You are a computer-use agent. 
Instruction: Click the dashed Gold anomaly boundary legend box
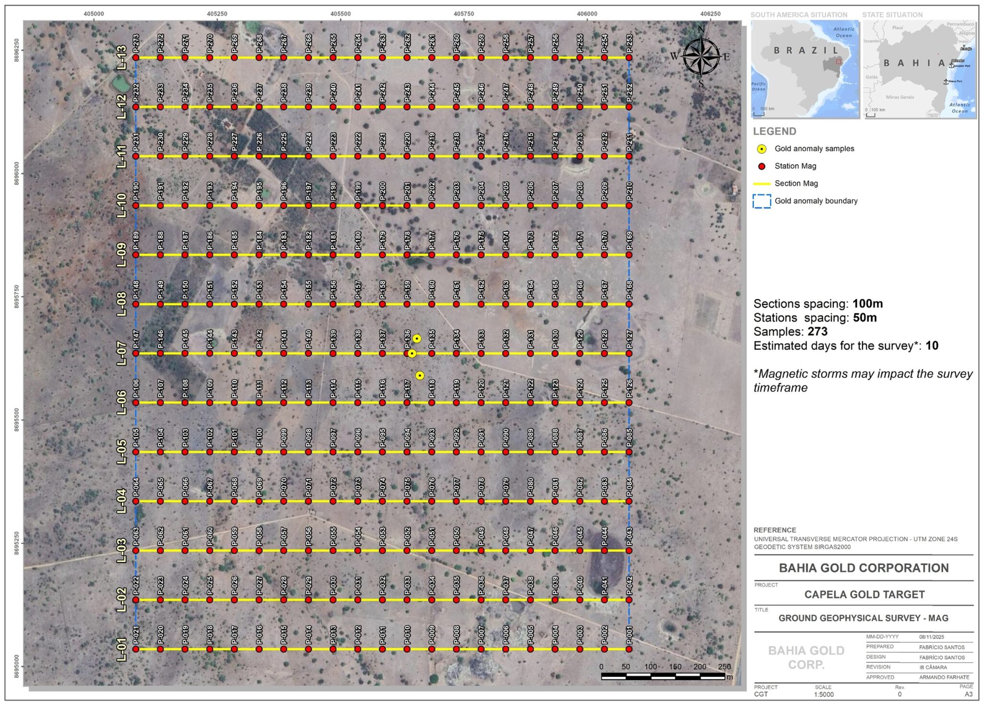[x=761, y=201]
